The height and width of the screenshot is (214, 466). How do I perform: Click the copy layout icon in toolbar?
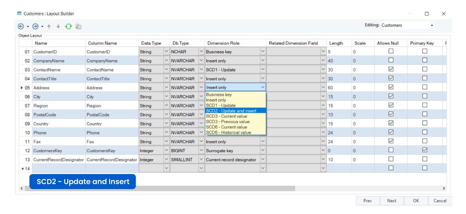(78, 26)
